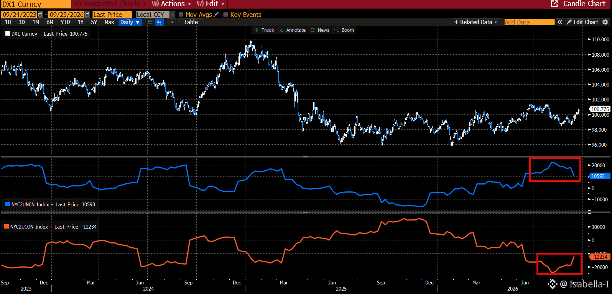Collapse panel with double-chevron icon

coord(560,22)
